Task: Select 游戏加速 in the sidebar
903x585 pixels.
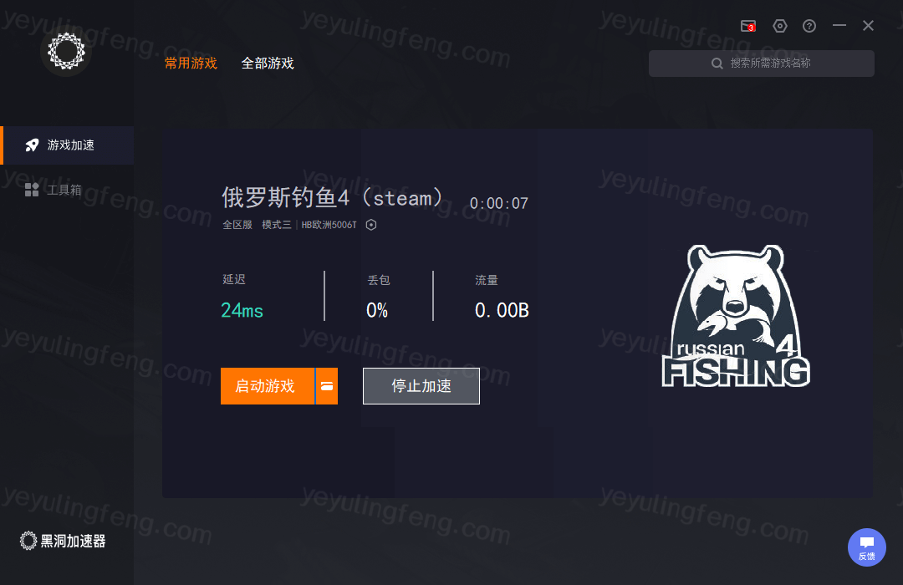Action: (69, 145)
